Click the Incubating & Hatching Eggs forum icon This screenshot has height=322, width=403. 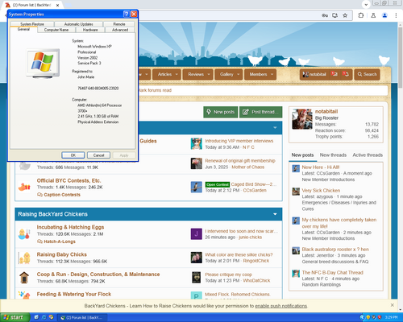pos(24,233)
